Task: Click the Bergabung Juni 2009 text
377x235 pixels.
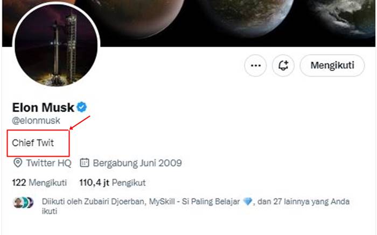Action: point(137,163)
